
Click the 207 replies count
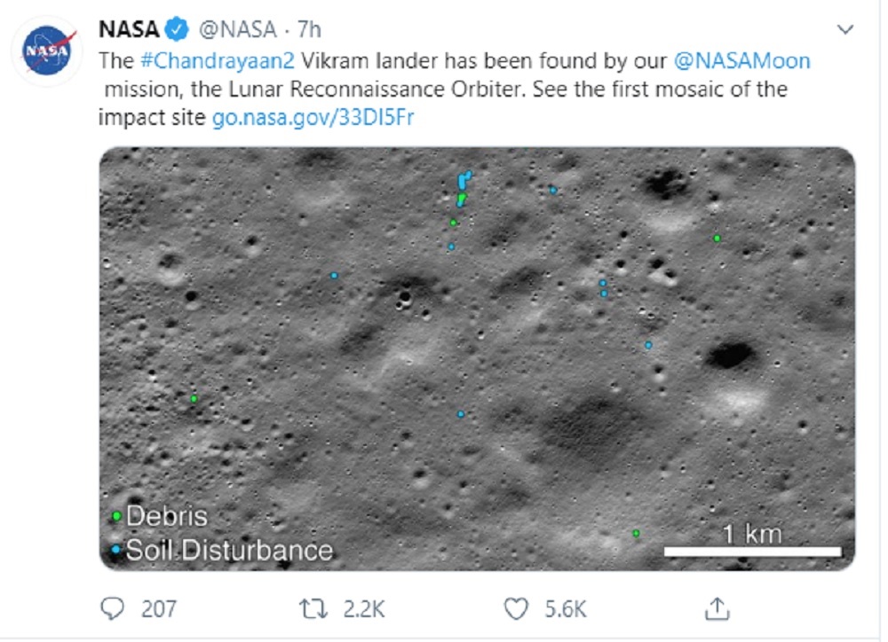click(x=159, y=609)
